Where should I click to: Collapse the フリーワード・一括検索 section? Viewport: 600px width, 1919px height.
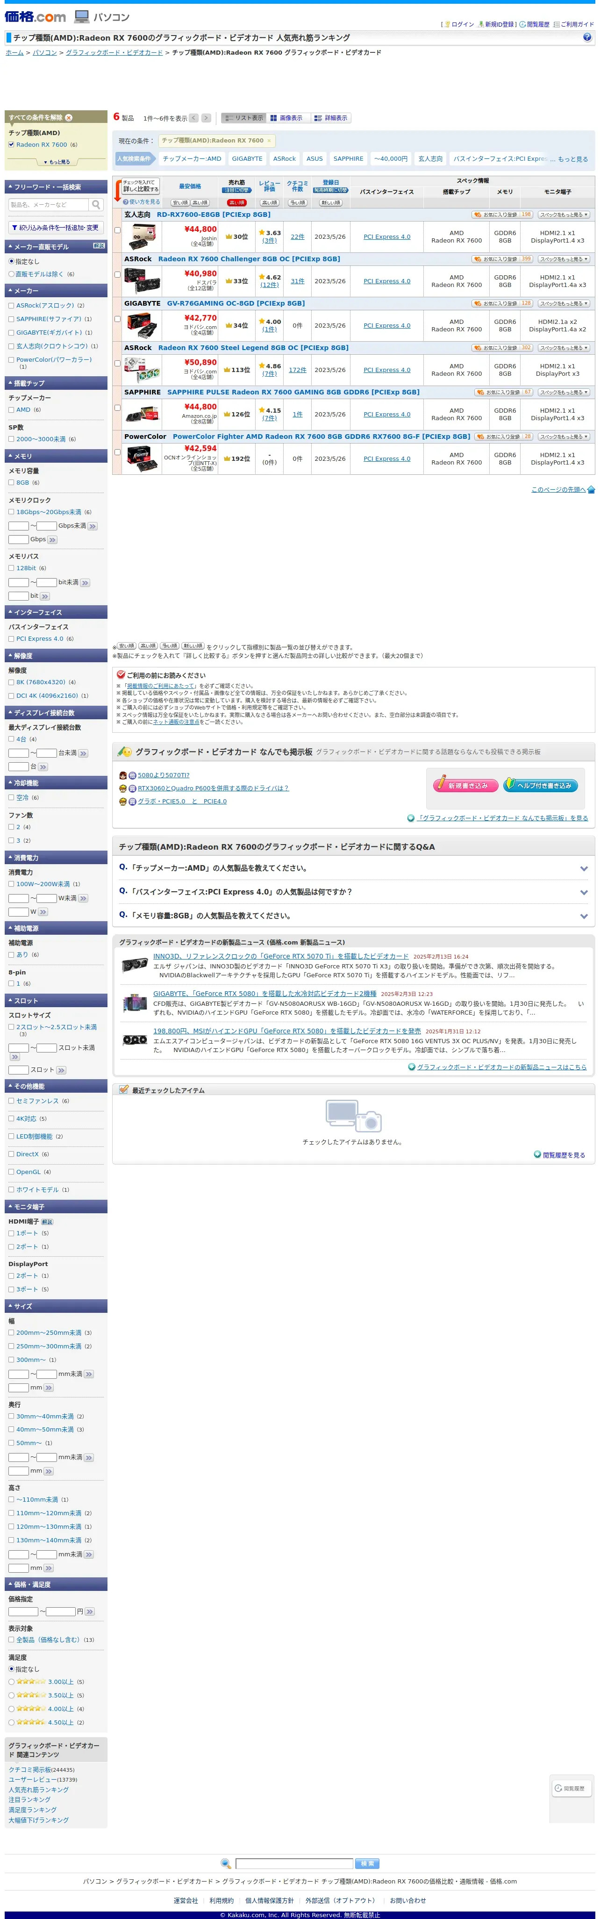56,187
